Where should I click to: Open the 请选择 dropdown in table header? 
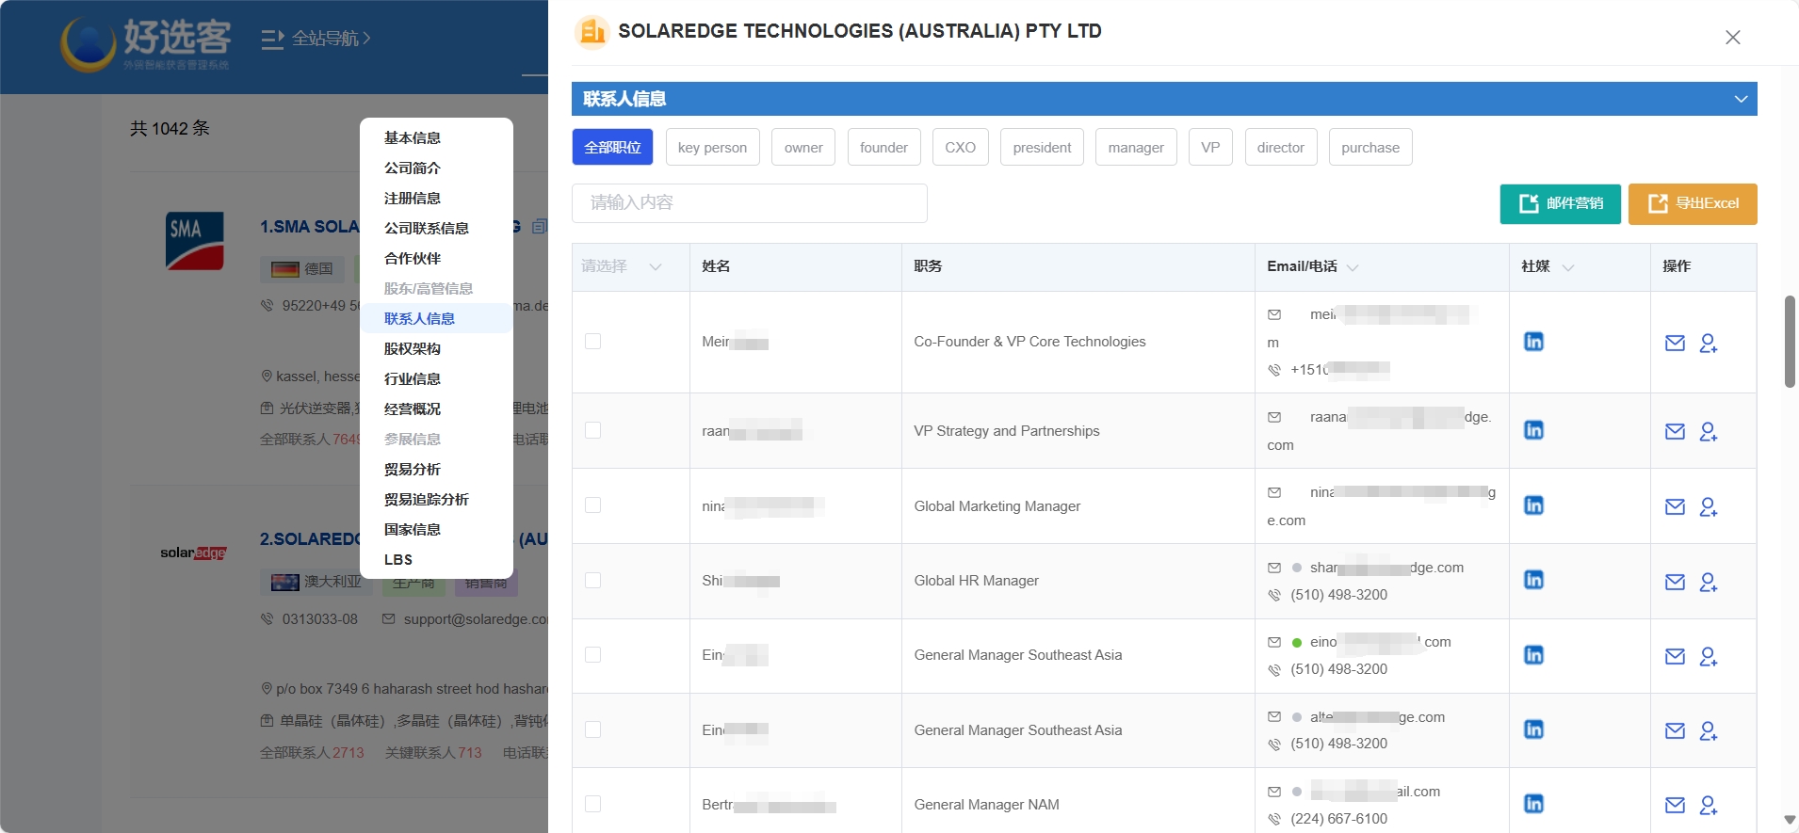pyautogui.click(x=622, y=266)
